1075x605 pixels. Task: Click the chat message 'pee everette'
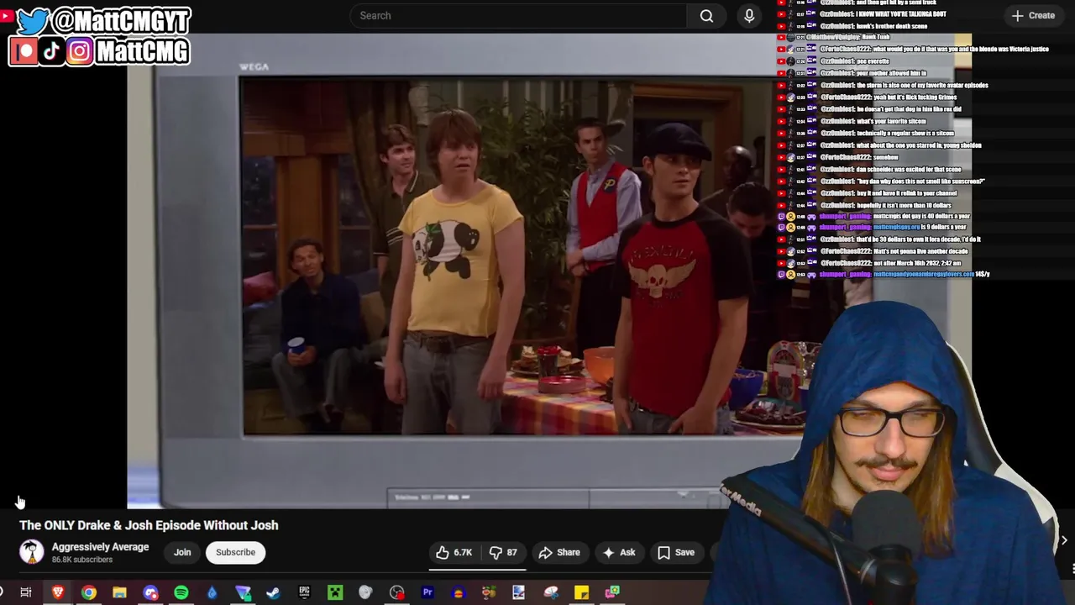coord(873,61)
